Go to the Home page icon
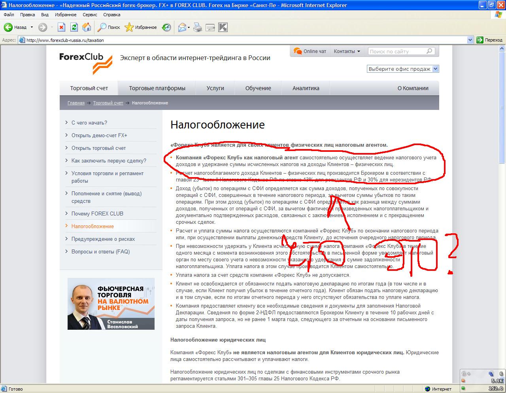This screenshot has height=393, width=506. (x=87, y=27)
